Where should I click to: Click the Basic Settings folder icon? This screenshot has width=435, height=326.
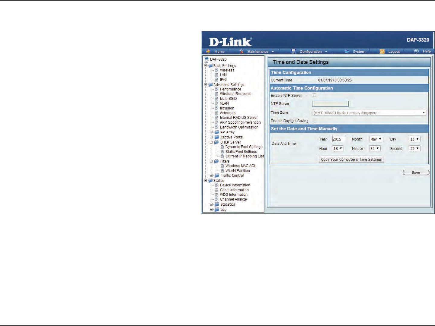point(211,65)
